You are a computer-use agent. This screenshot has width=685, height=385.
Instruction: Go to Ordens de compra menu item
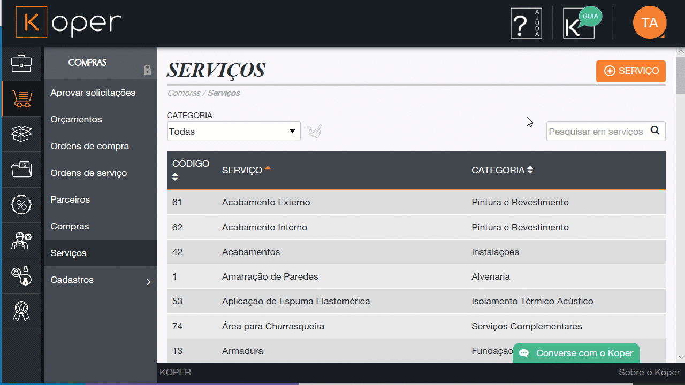(89, 147)
